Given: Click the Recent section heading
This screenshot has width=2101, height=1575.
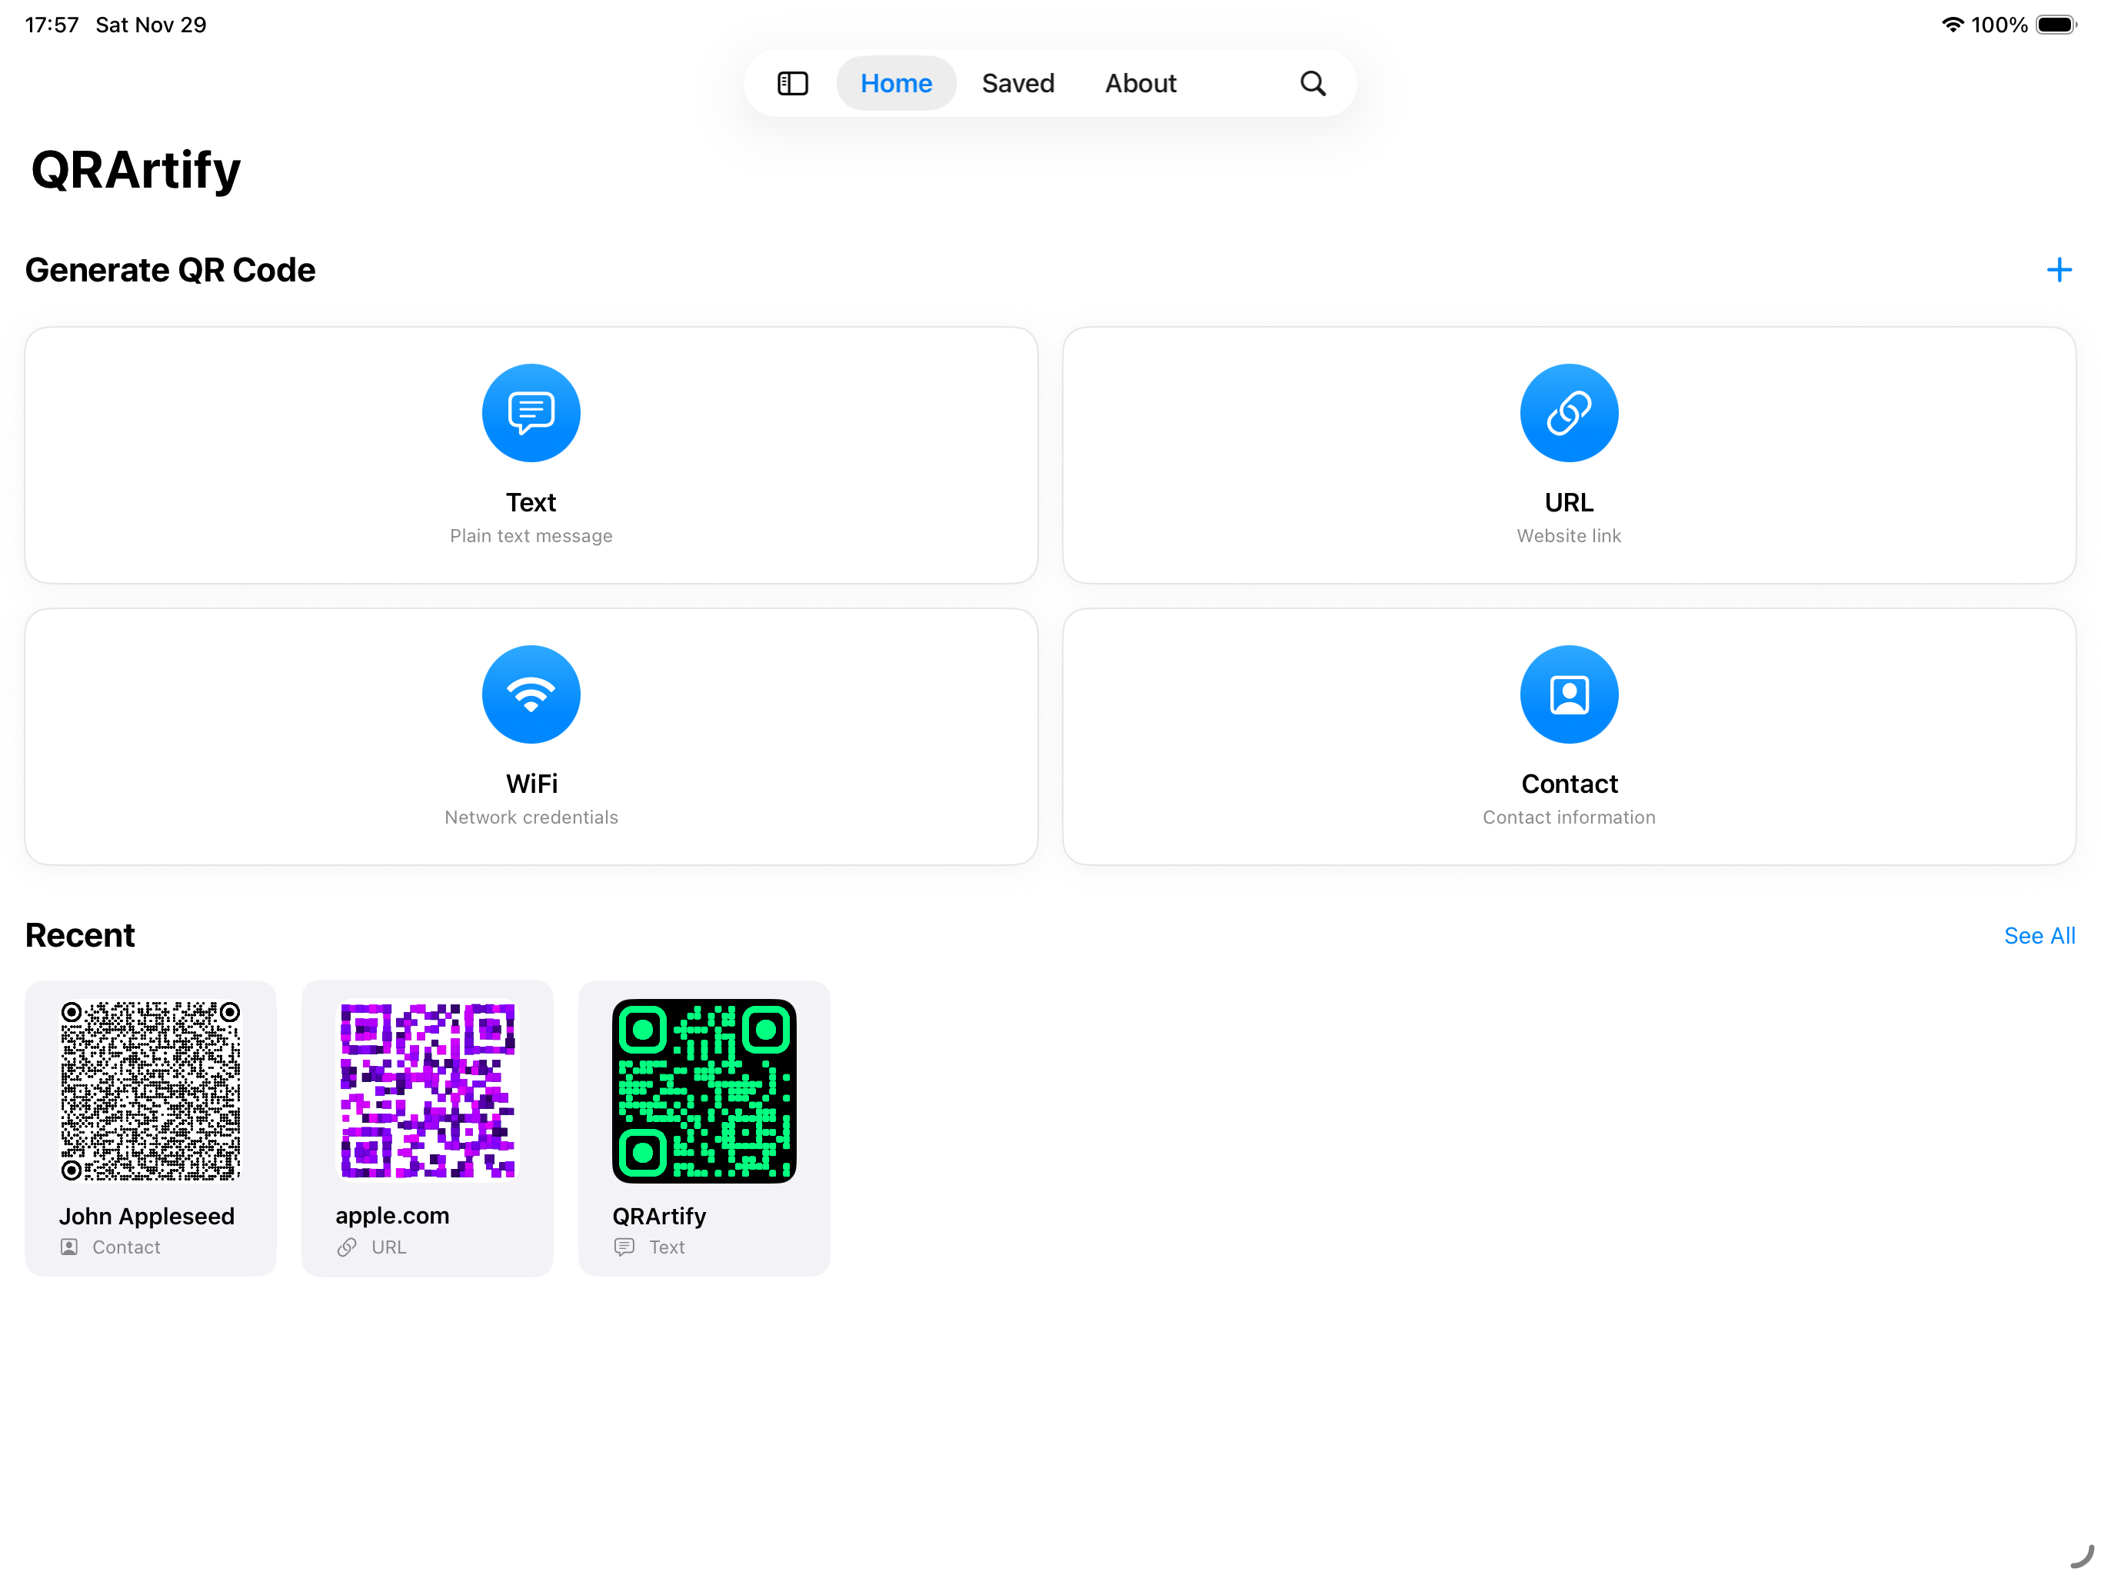Looking at the screenshot, I should (x=80, y=936).
